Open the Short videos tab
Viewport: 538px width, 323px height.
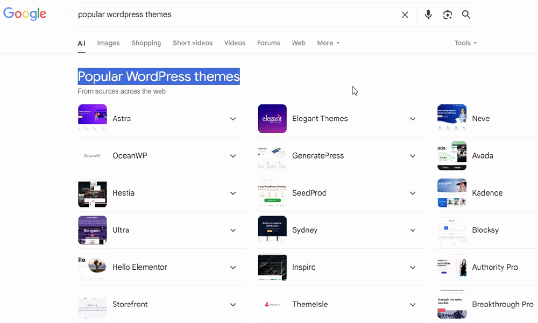click(193, 43)
